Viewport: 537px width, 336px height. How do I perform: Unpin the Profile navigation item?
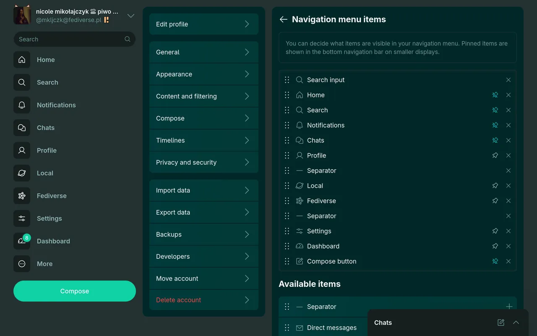click(495, 155)
